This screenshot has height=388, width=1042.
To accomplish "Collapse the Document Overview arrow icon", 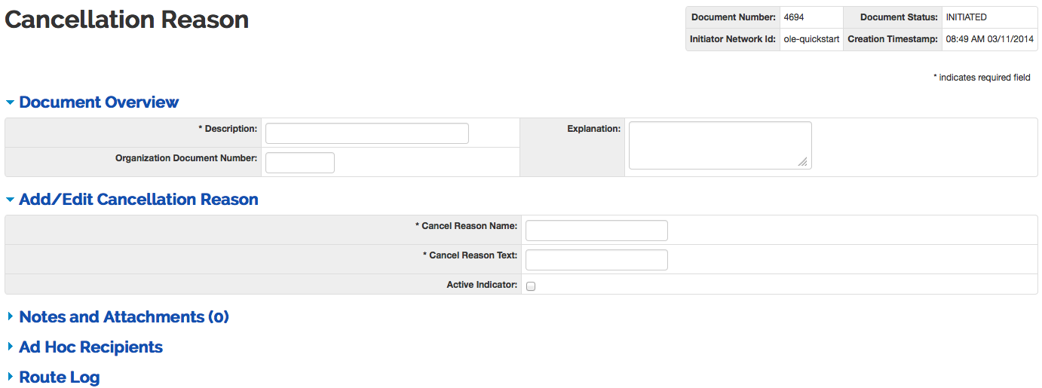I will (10, 102).
